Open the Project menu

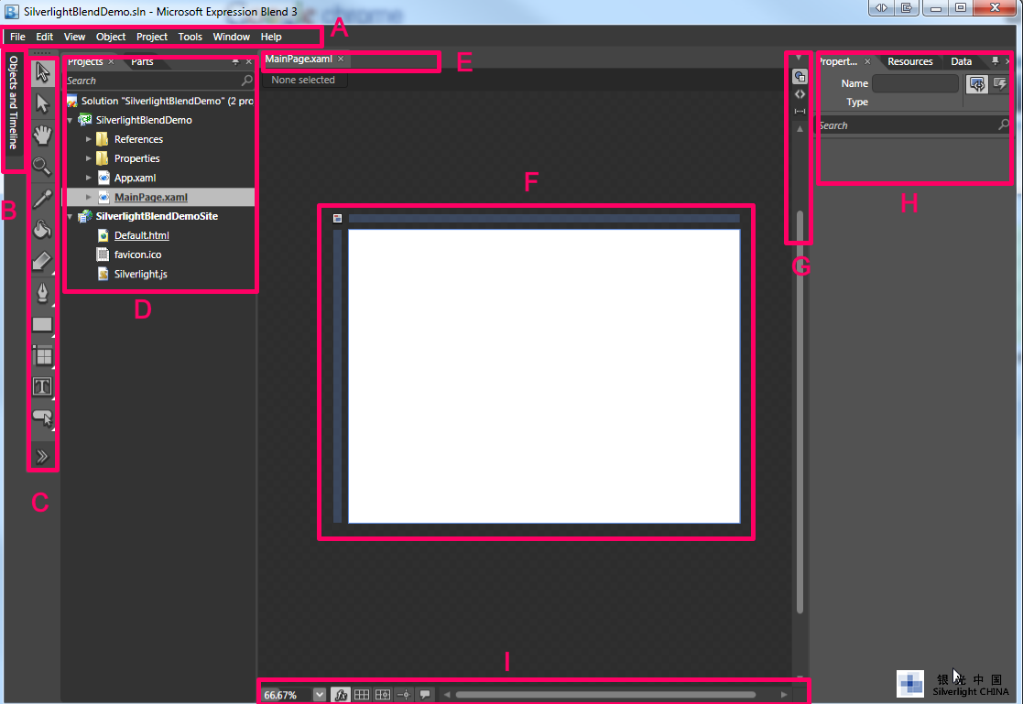pos(152,37)
